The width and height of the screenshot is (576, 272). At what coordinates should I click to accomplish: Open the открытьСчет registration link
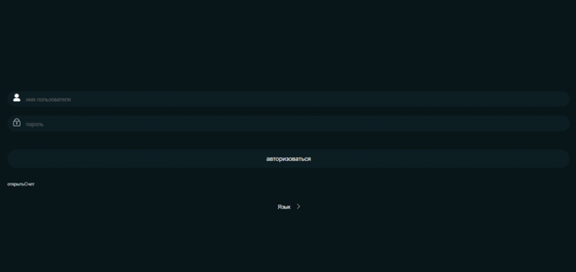[21, 184]
